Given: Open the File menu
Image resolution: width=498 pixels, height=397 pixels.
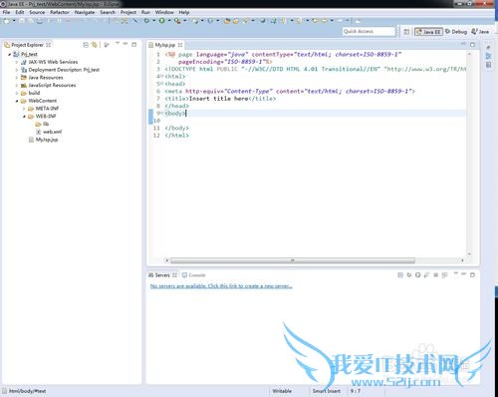Looking at the screenshot, I should pos(6,12).
